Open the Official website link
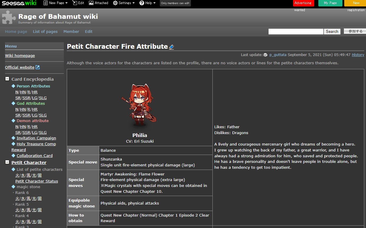The height and width of the screenshot is (228, 366). (20, 67)
